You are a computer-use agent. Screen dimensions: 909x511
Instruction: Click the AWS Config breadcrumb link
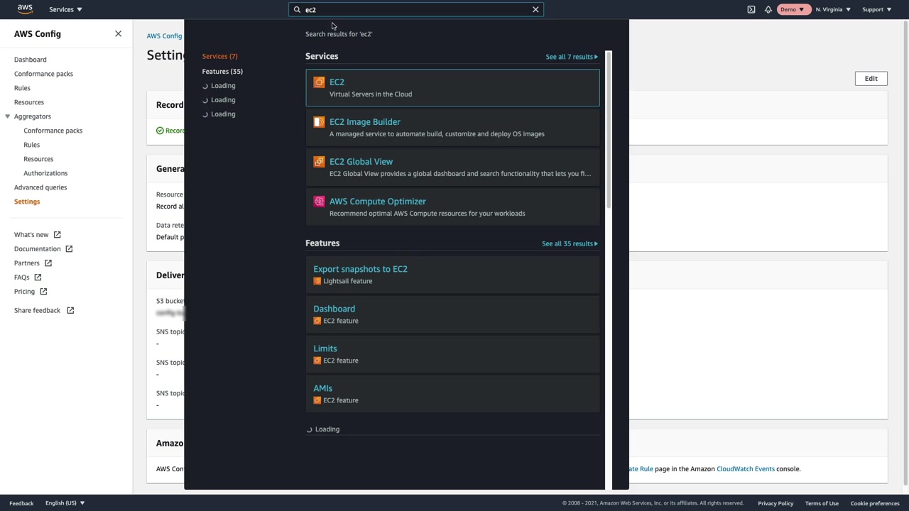[x=165, y=36]
